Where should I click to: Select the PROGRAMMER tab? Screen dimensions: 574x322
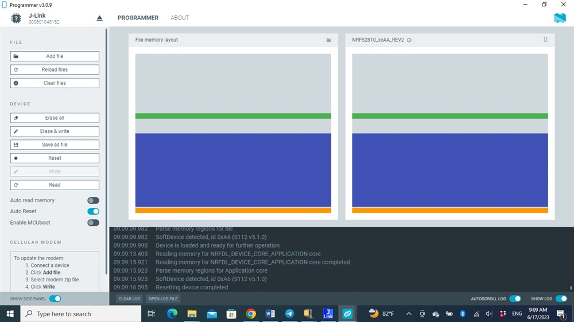(138, 18)
